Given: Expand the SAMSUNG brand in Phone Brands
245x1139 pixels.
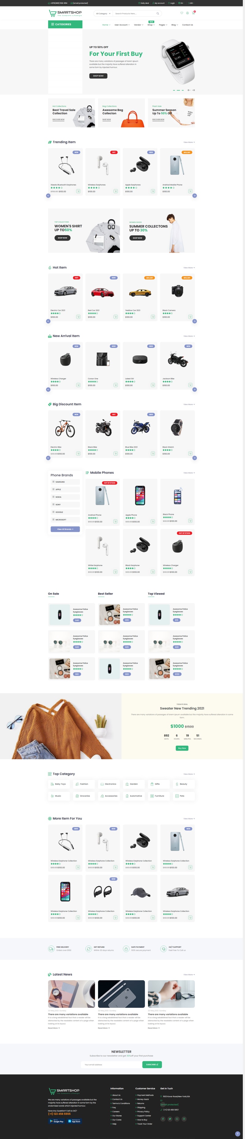Looking at the screenshot, I should 65,482.
